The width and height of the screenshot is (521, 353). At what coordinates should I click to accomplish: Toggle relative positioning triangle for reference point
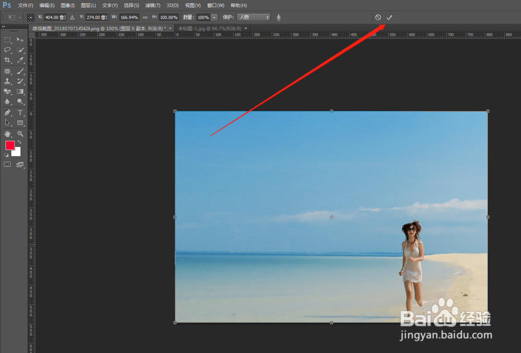pyautogui.click(x=72, y=17)
